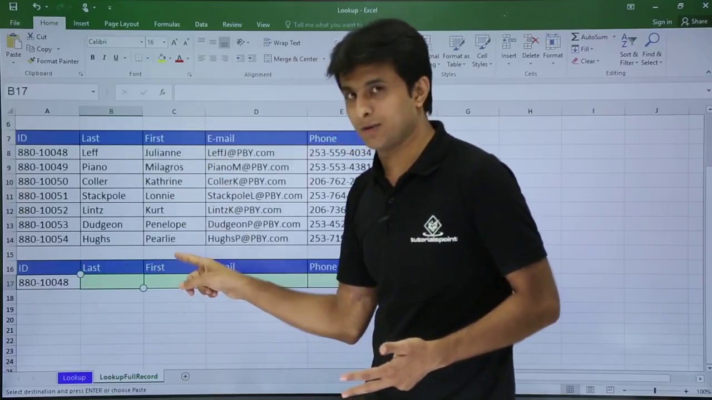712x400 pixels.
Task: Click the Fill Color bucket swatch
Action: coord(161,58)
